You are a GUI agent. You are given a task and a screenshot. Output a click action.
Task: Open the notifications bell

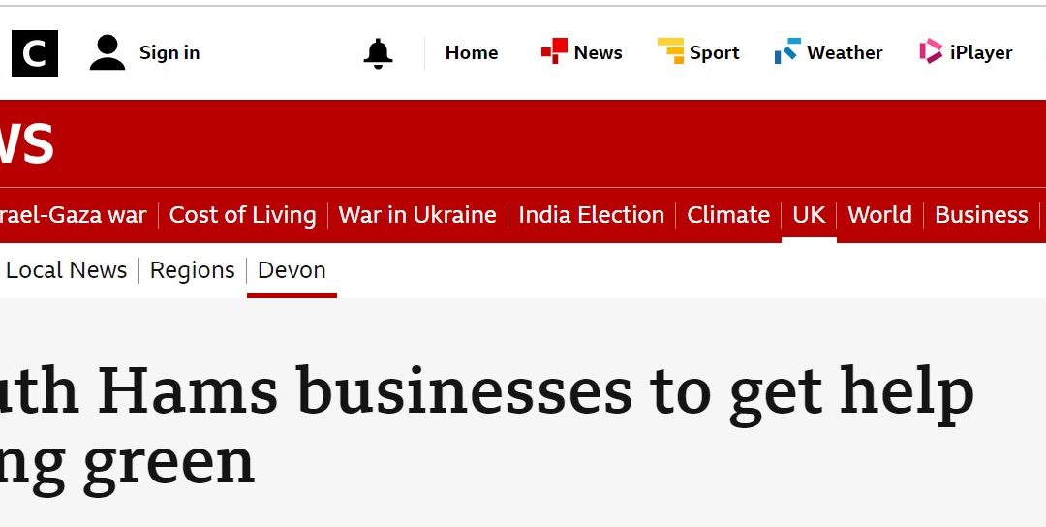[378, 53]
